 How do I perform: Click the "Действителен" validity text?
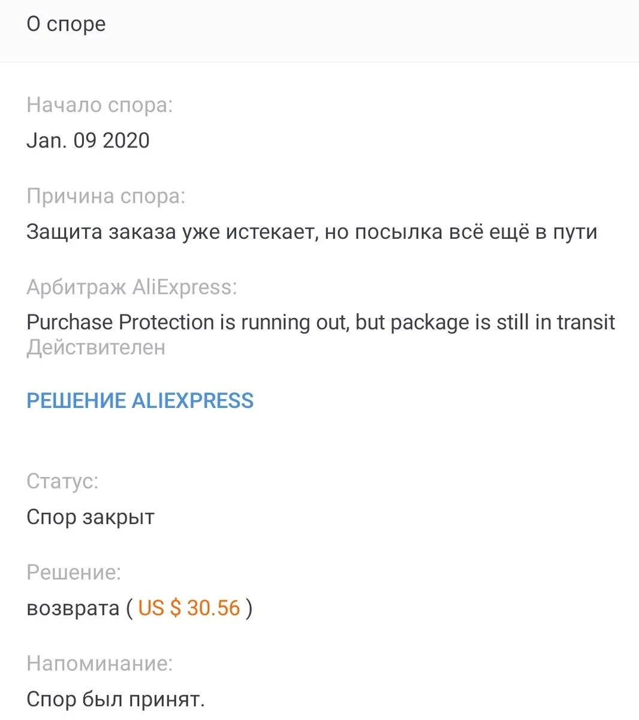96,347
